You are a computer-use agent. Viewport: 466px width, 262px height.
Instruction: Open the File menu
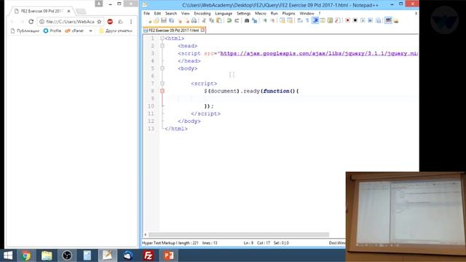146,13
